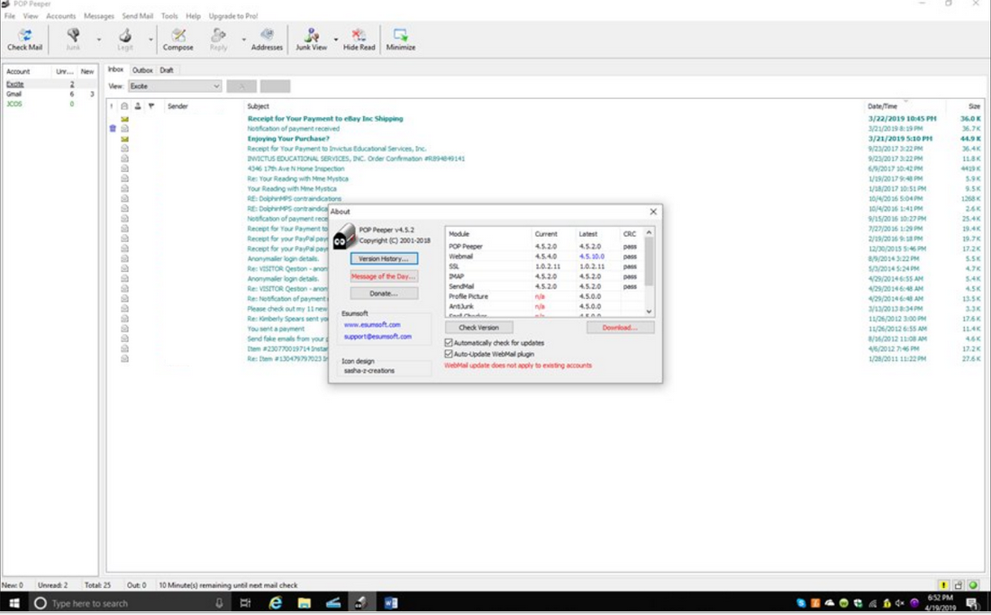Open the www.esumsoft.com link
991x615 pixels.
(372, 324)
